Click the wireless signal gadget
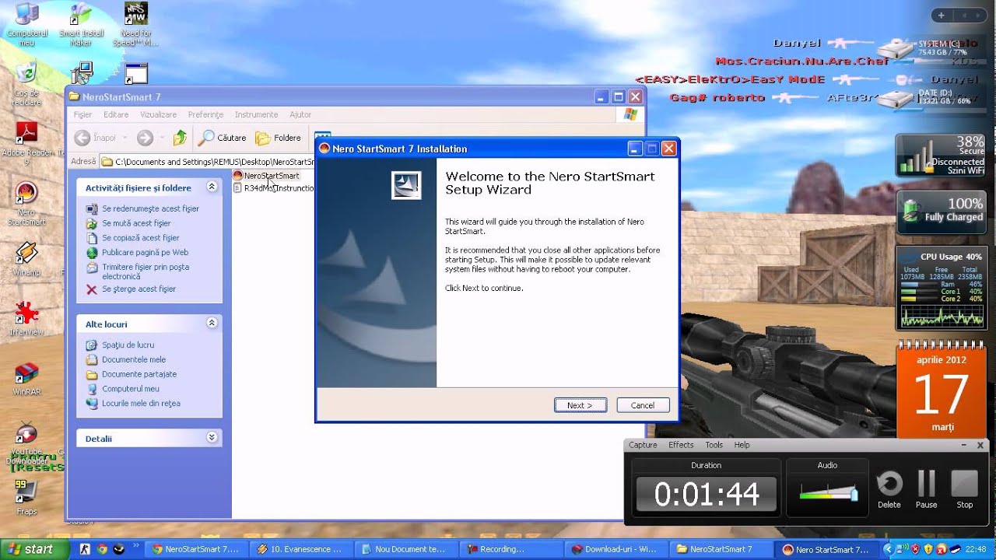 tap(942, 155)
